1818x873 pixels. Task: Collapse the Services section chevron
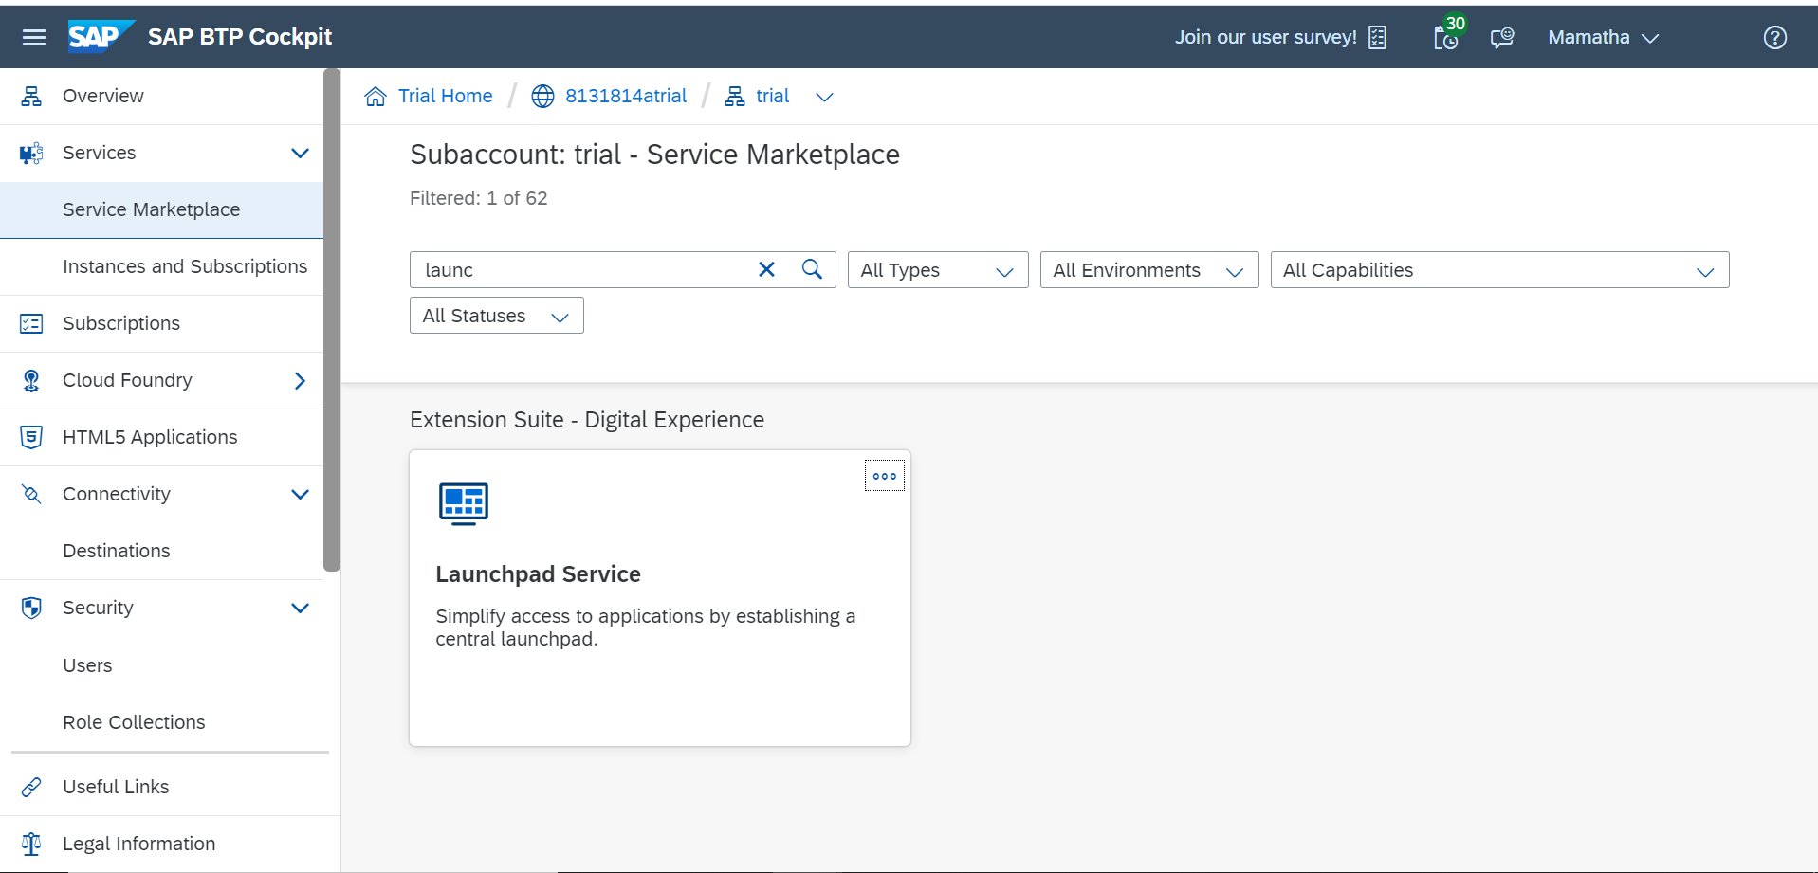click(x=301, y=153)
